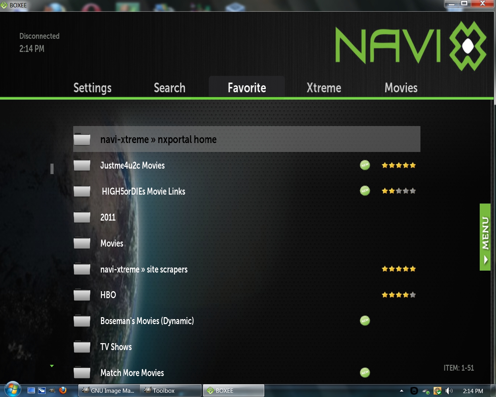Image resolution: width=496 pixels, height=397 pixels.
Task: Click the NEW badge on Boseman's Movies
Action: pyautogui.click(x=365, y=321)
